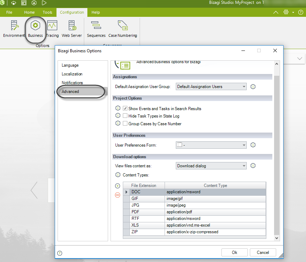The image size is (306, 262).
Task: Click the application/x-zip-compressed cell
Action: 215,232
